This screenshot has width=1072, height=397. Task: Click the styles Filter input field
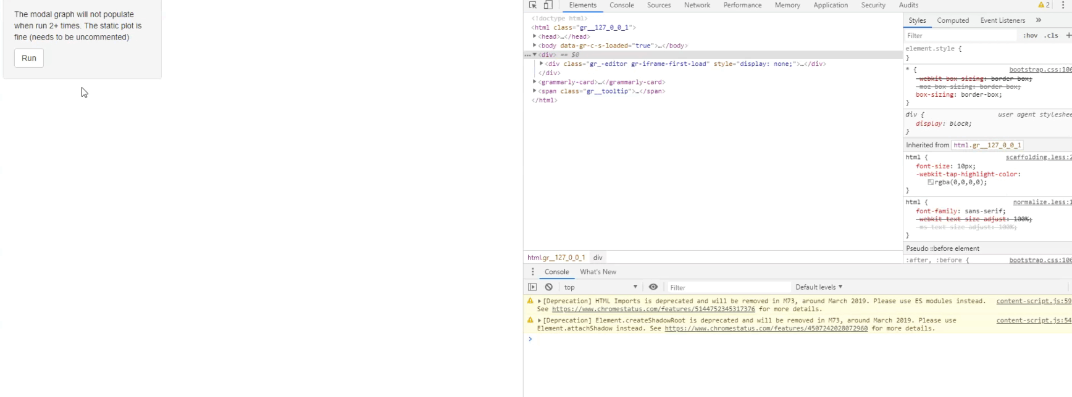pos(960,36)
